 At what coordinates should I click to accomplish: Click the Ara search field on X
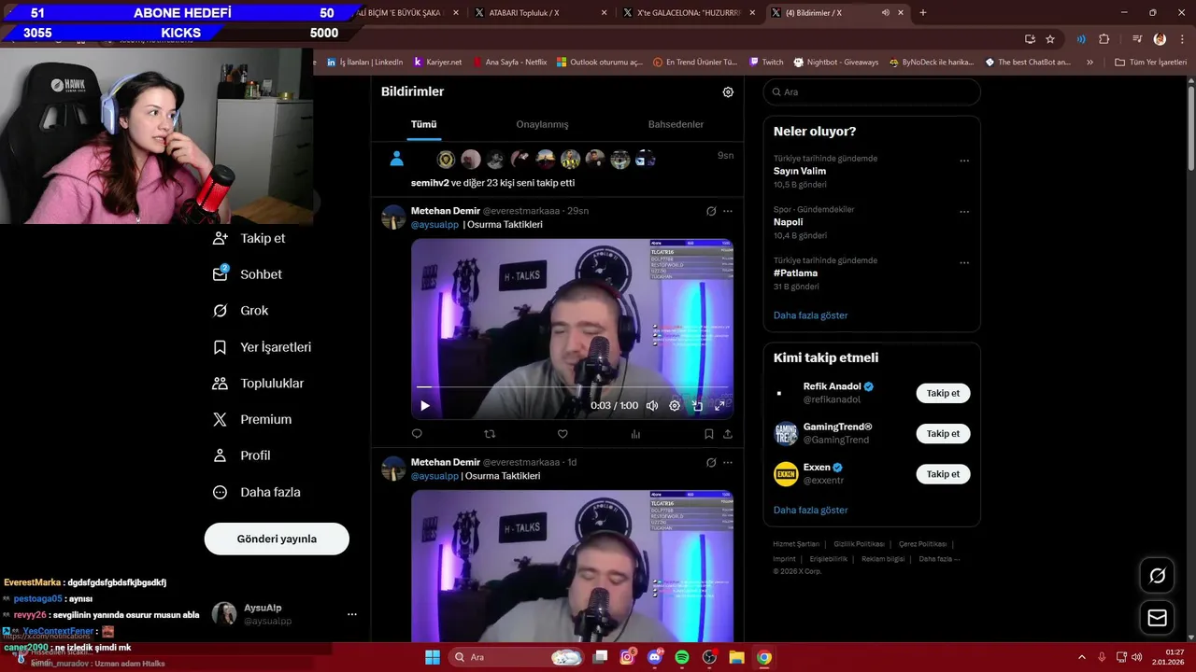pyautogui.click(x=872, y=92)
